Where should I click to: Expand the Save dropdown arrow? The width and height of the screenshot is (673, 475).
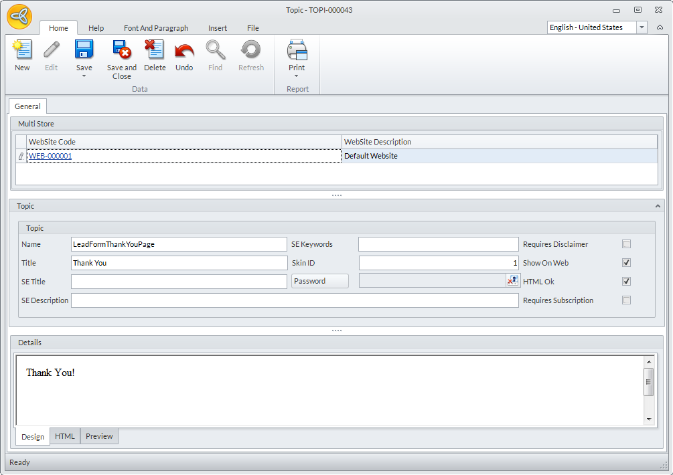(x=84, y=76)
